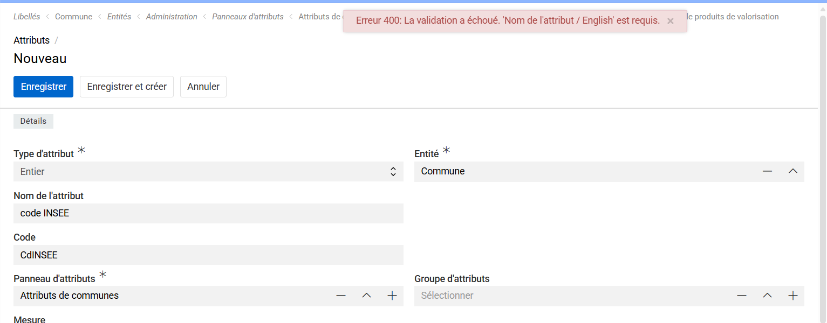Open Groupe d'attributs chevron list
The image size is (827, 323).
tap(767, 296)
